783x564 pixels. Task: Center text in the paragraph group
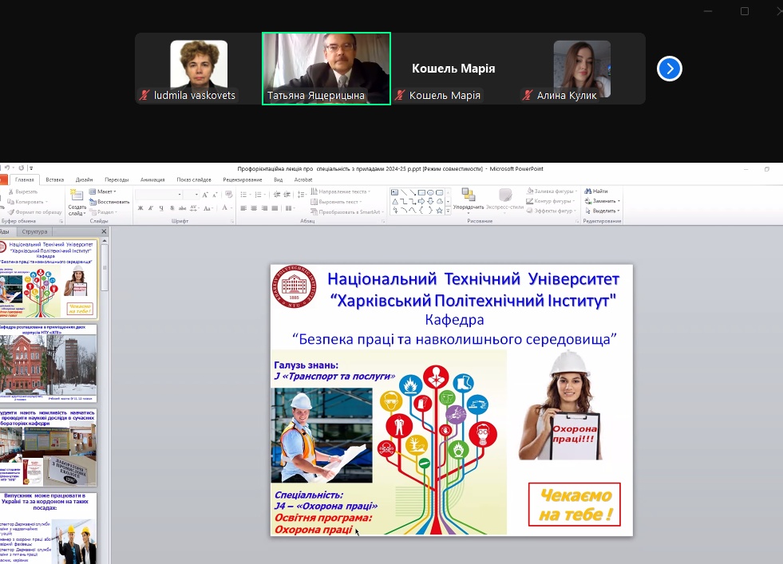(x=254, y=208)
